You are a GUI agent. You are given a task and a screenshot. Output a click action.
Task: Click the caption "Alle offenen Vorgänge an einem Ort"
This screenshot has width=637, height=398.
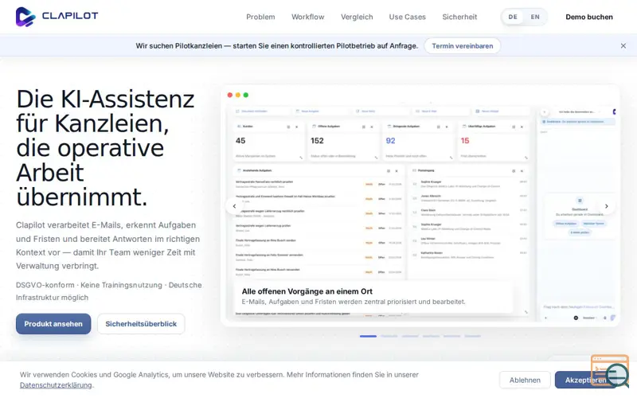pyautogui.click(x=307, y=291)
